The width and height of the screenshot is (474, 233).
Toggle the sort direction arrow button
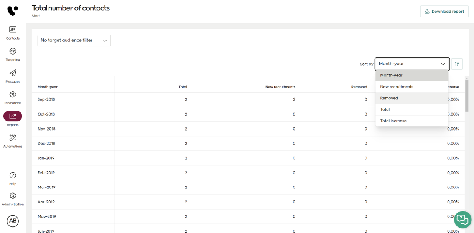coord(457,64)
